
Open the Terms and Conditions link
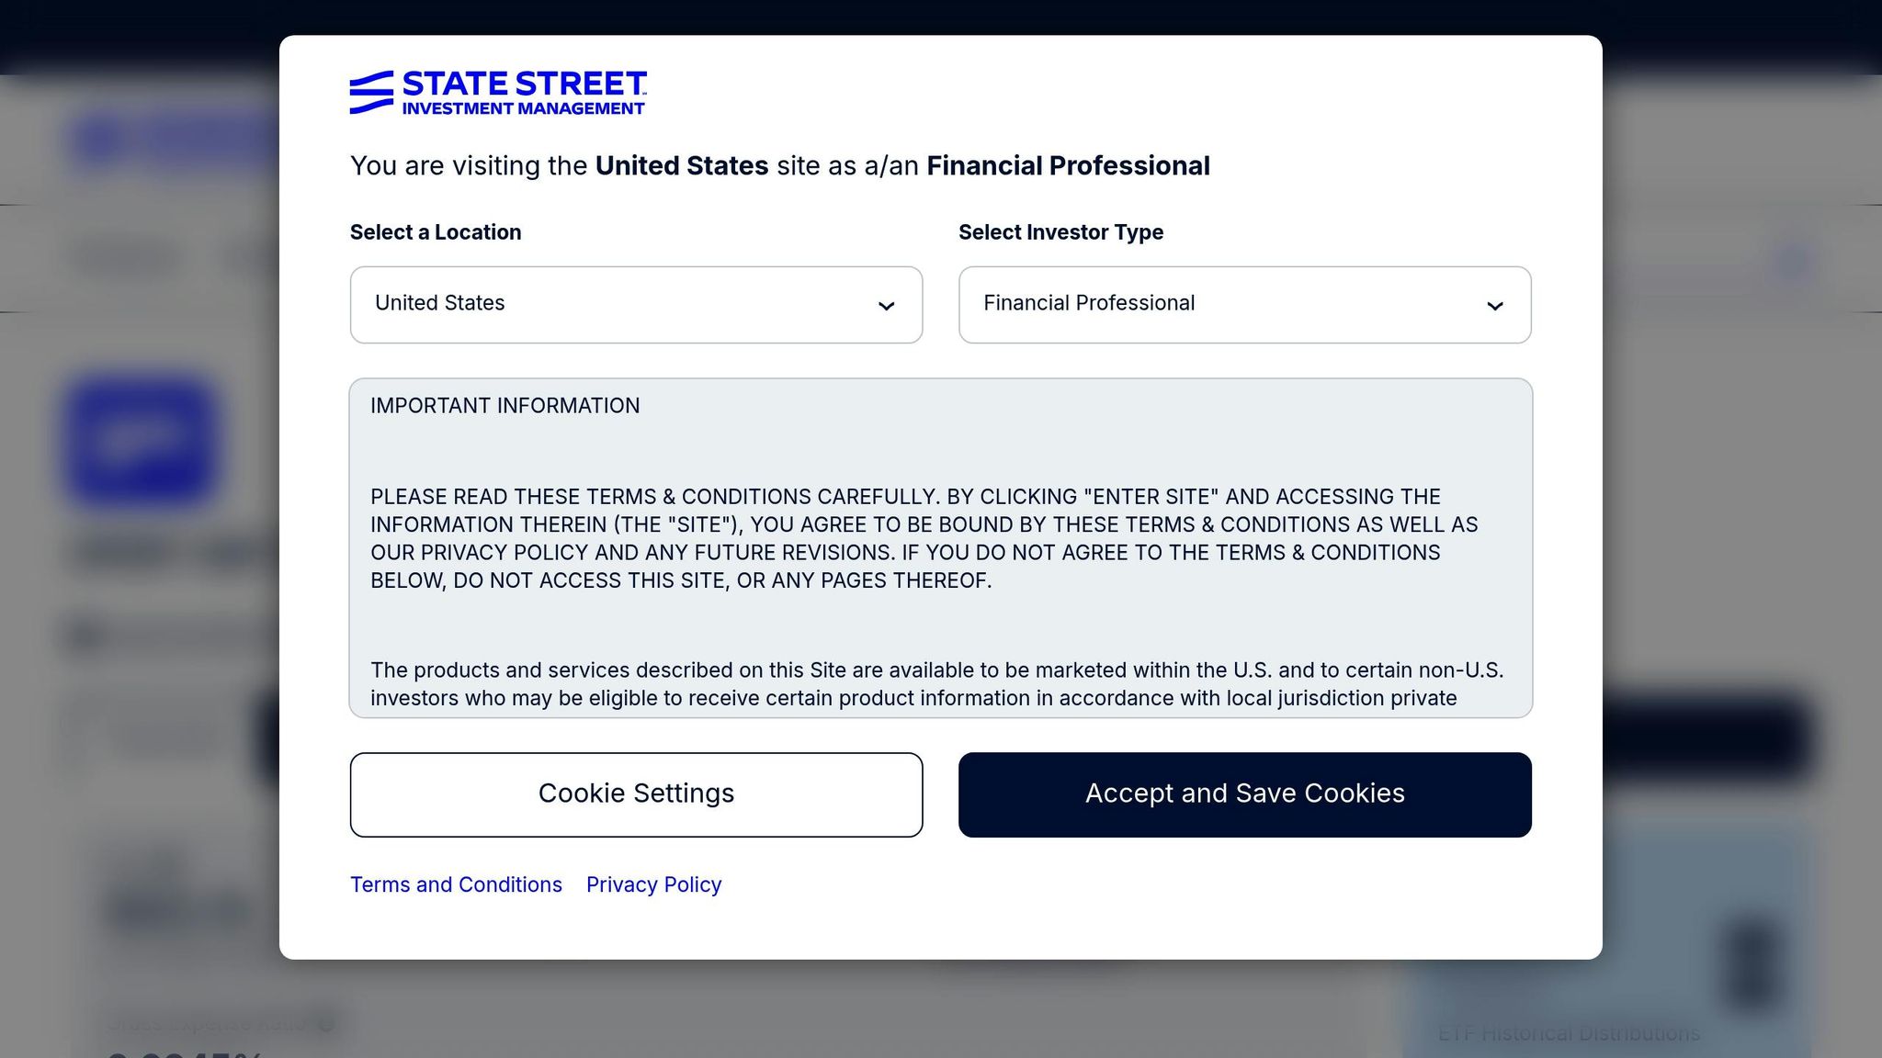point(456,884)
